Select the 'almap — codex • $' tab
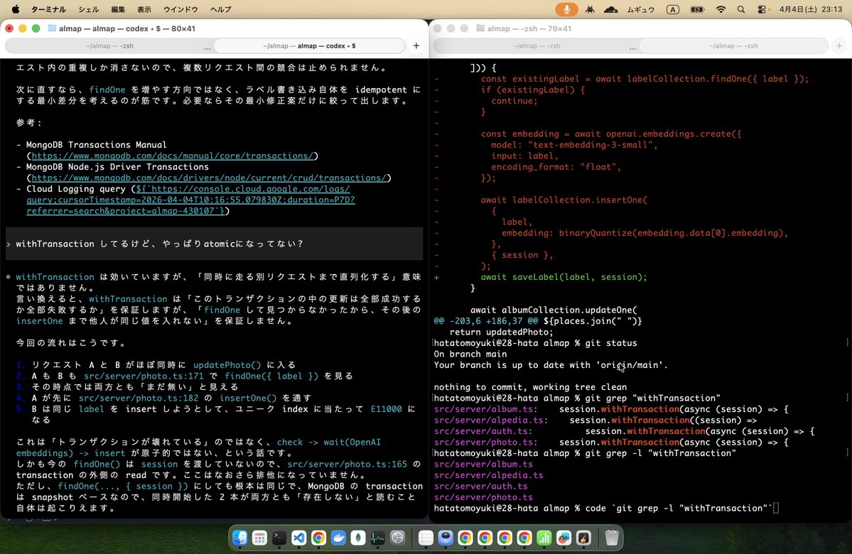This screenshot has height=554, width=852. click(309, 45)
